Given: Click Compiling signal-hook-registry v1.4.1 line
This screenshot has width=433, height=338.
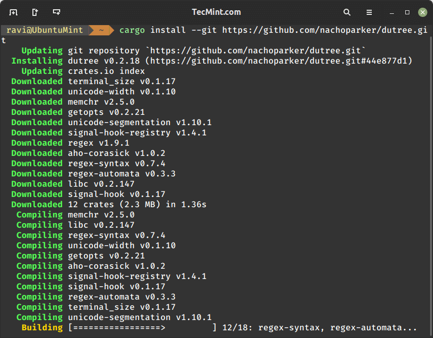Looking at the screenshot, I should coord(111,276).
